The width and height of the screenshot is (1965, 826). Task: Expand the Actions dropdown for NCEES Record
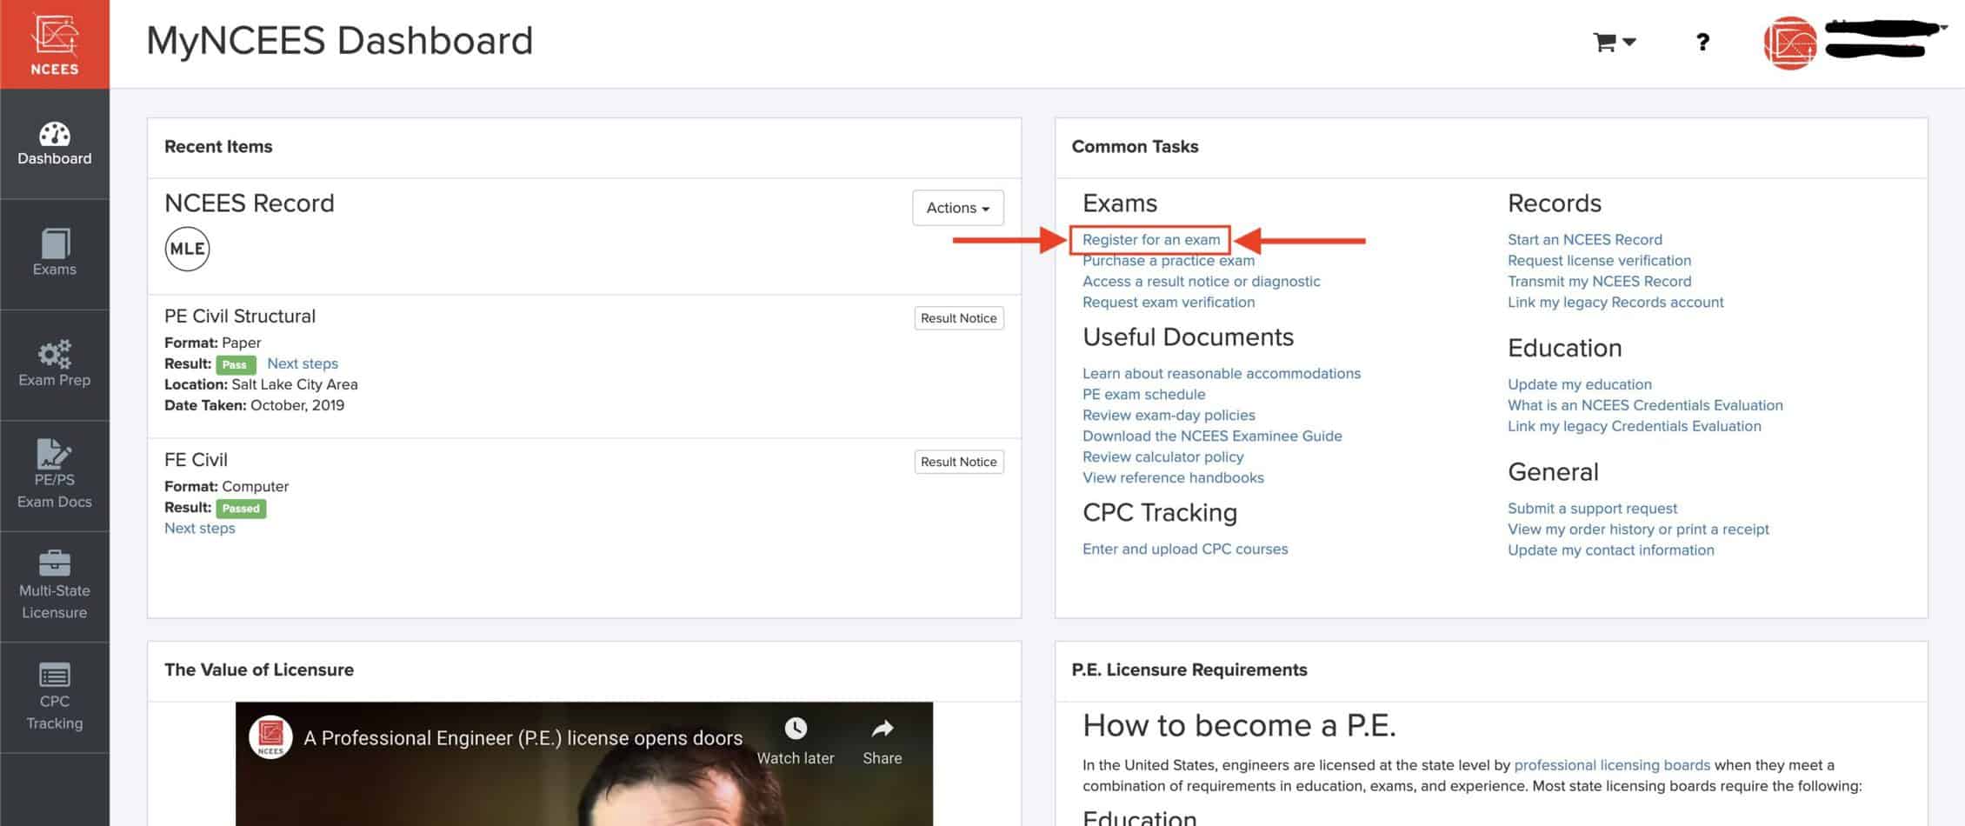(x=958, y=208)
